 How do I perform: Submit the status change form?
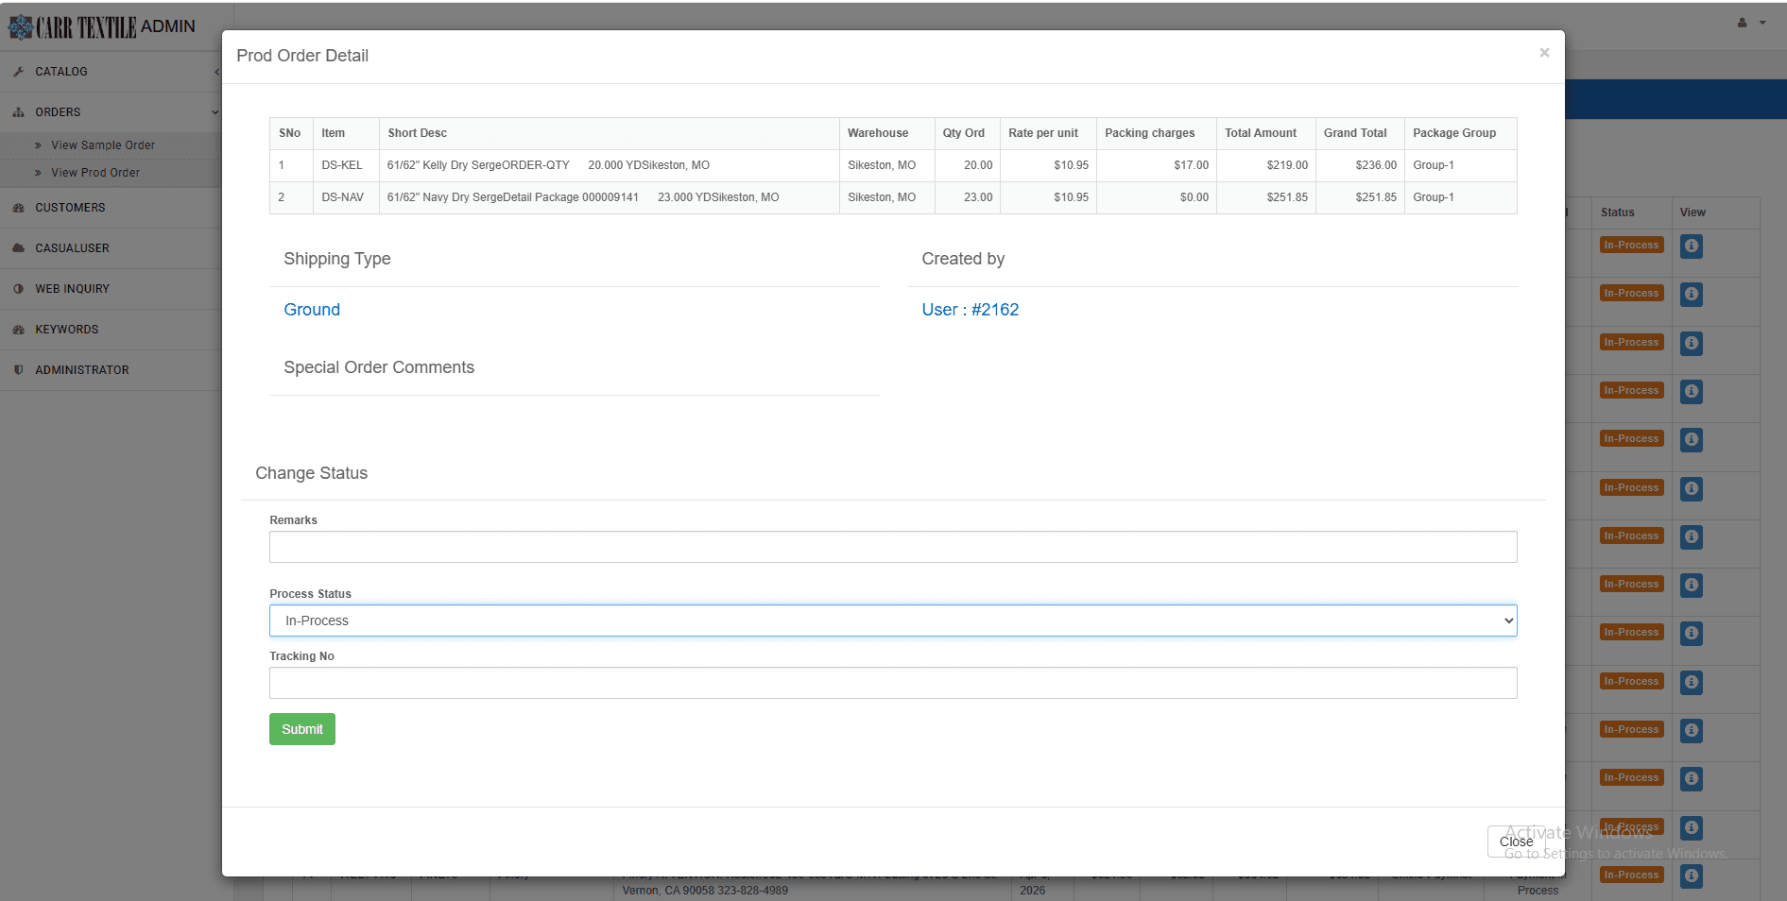pyautogui.click(x=301, y=729)
